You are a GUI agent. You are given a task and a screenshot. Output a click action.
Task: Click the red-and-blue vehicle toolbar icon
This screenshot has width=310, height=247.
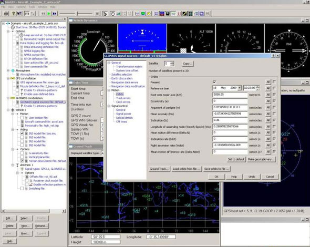pyautogui.click(x=162, y=14)
